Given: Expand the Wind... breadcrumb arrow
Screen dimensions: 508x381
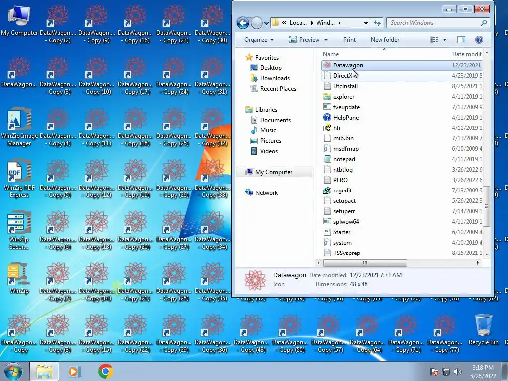Looking at the screenshot, I should 339,23.
